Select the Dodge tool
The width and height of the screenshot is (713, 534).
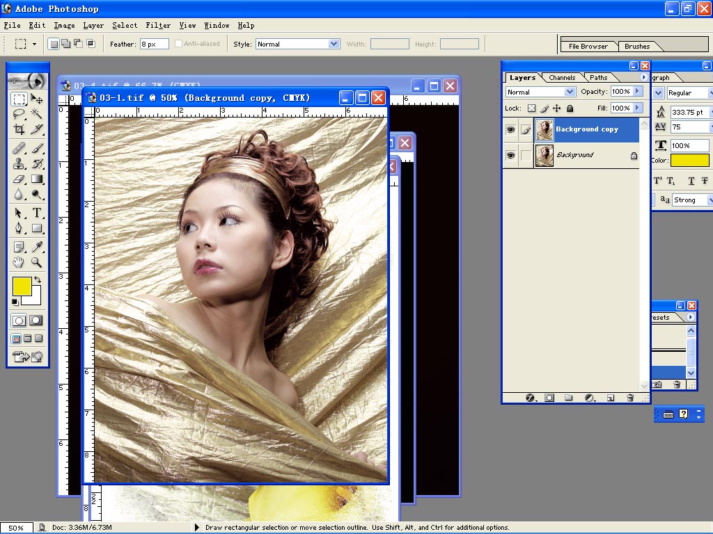37,195
